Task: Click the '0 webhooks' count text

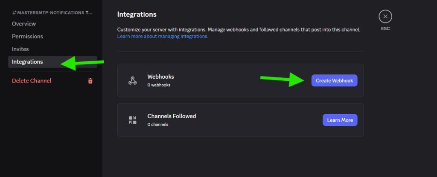Action: coord(159,85)
